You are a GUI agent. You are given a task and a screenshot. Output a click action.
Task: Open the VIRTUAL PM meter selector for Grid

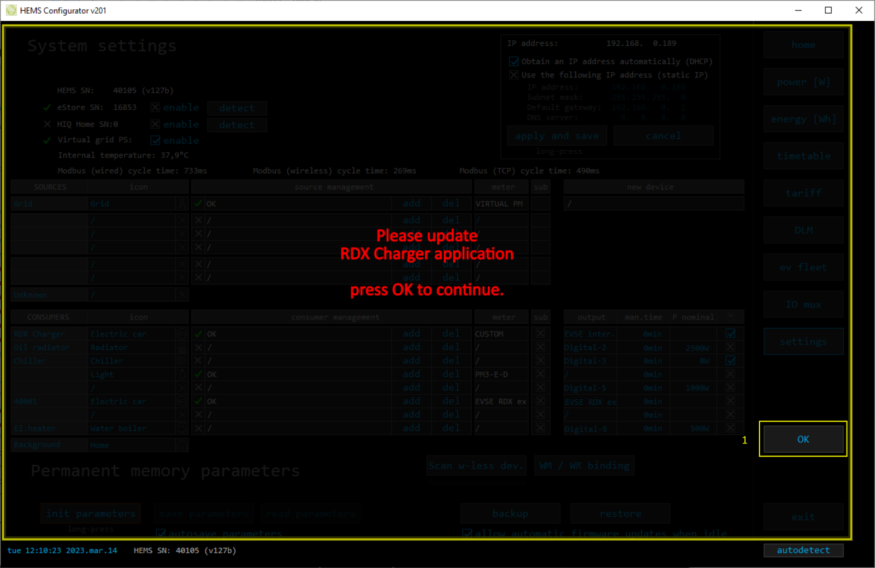pos(501,204)
